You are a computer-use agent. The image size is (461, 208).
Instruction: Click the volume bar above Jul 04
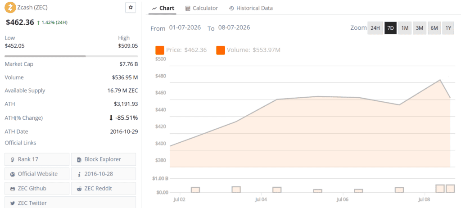[277, 190]
